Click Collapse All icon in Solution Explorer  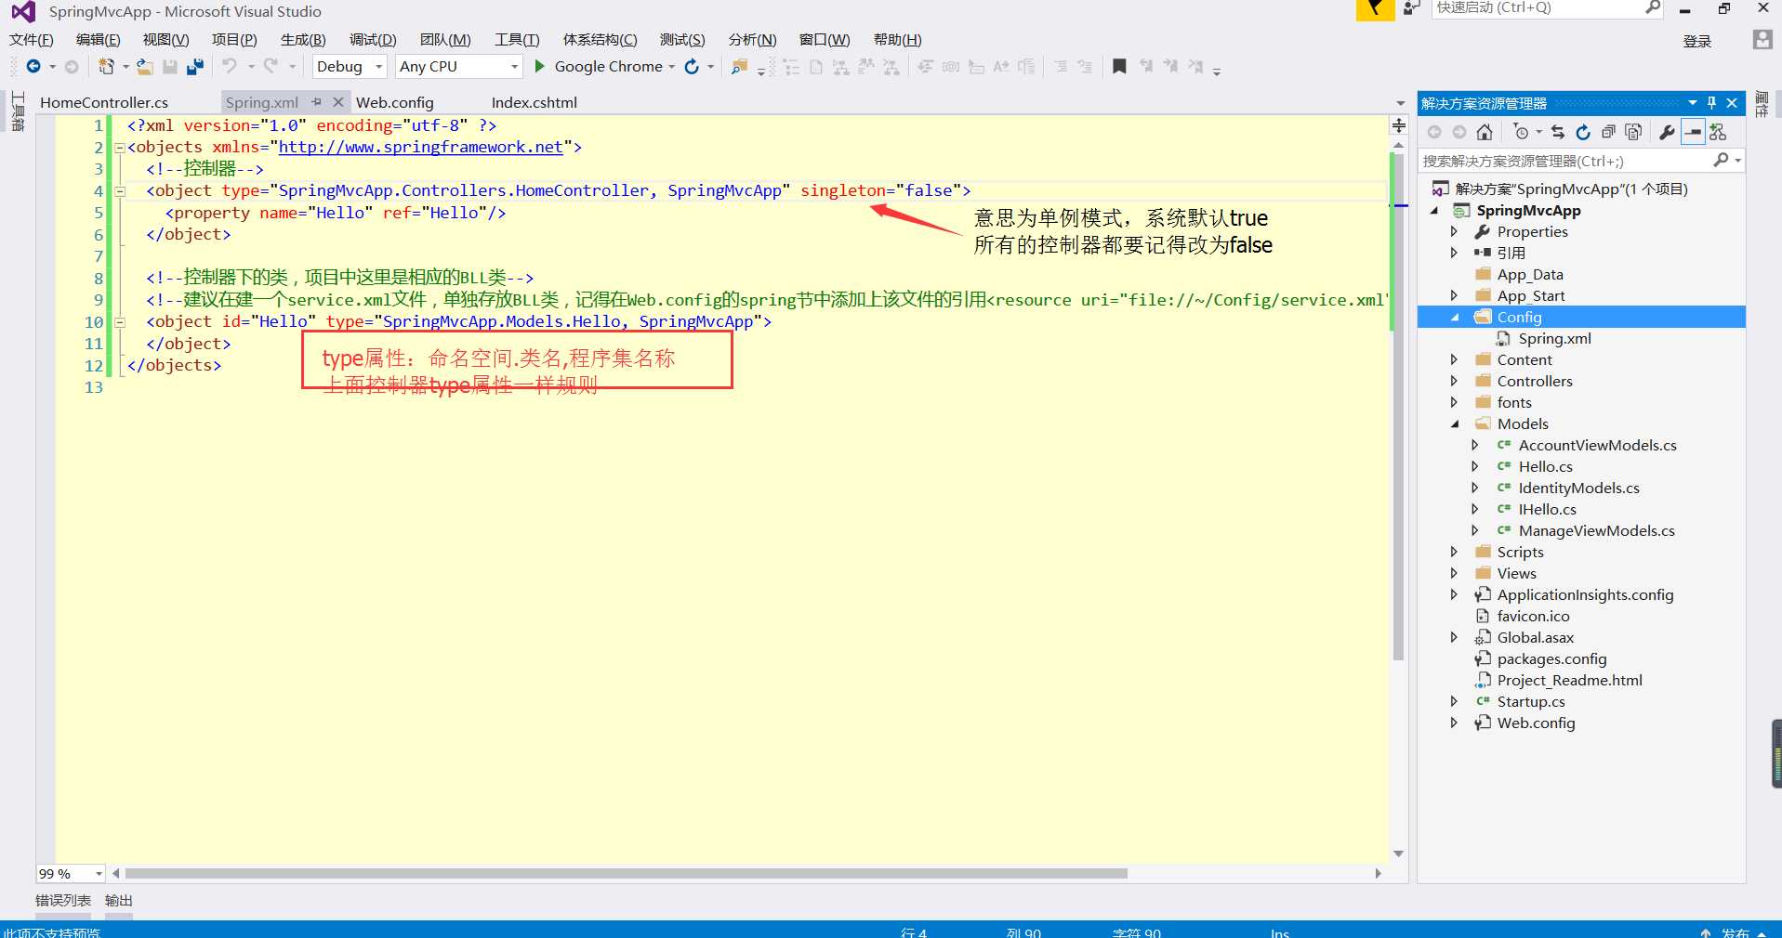pyautogui.click(x=1608, y=132)
